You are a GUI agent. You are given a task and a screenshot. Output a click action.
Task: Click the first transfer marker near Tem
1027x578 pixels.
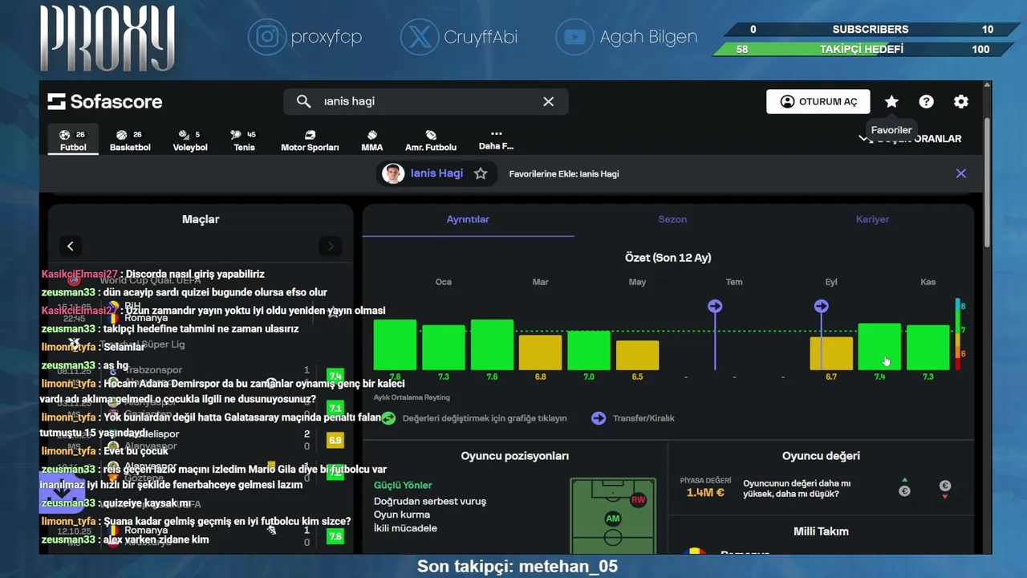pyautogui.click(x=715, y=306)
